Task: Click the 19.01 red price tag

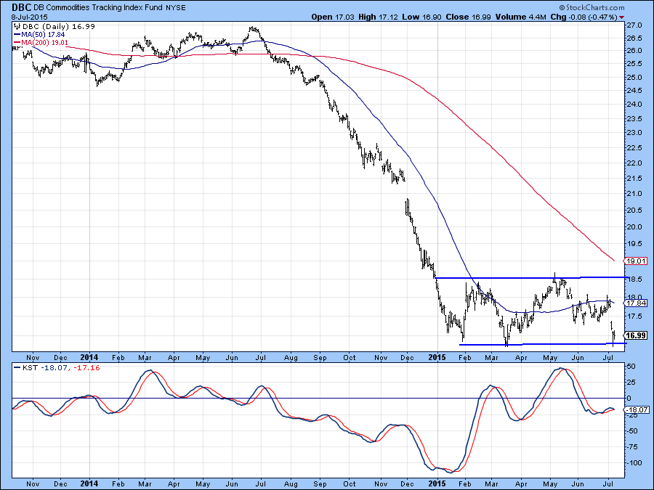Action: point(636,261)
